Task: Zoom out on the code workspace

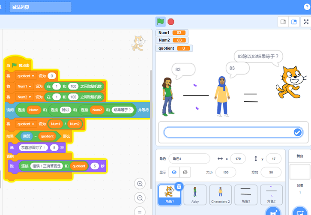Action: coord(140,198)
